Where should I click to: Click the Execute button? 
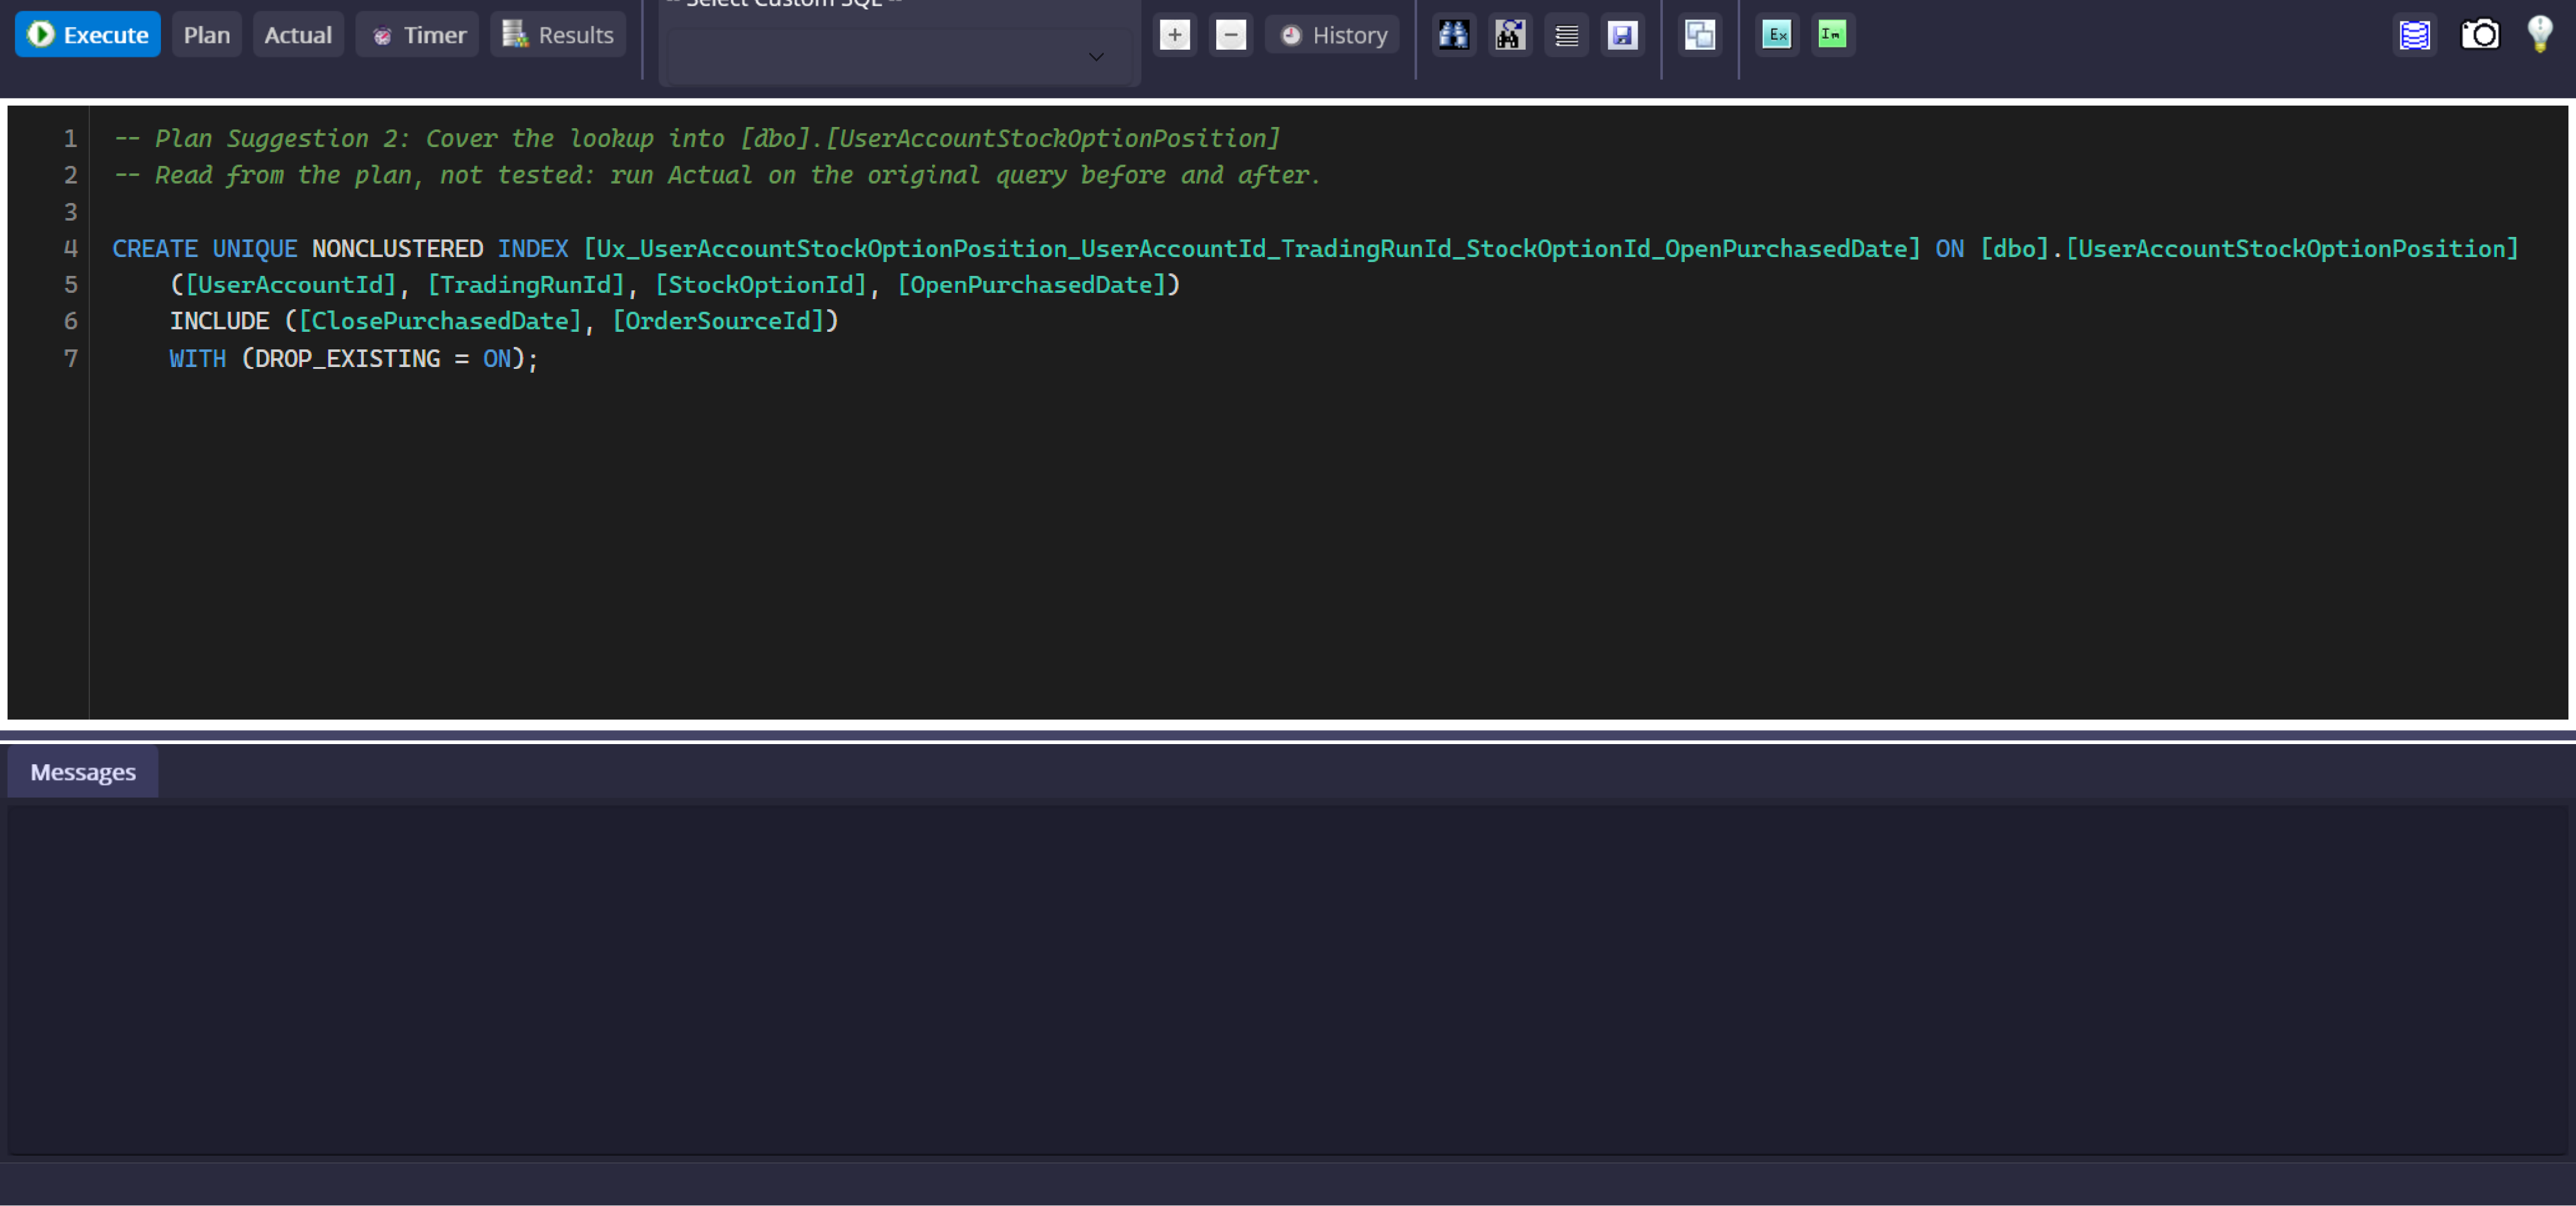88,35
